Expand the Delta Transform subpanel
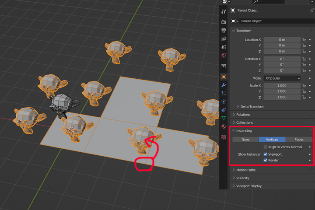 point(238,106)
